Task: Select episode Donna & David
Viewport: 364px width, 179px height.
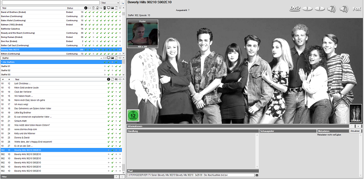Action: coord(61,137)
